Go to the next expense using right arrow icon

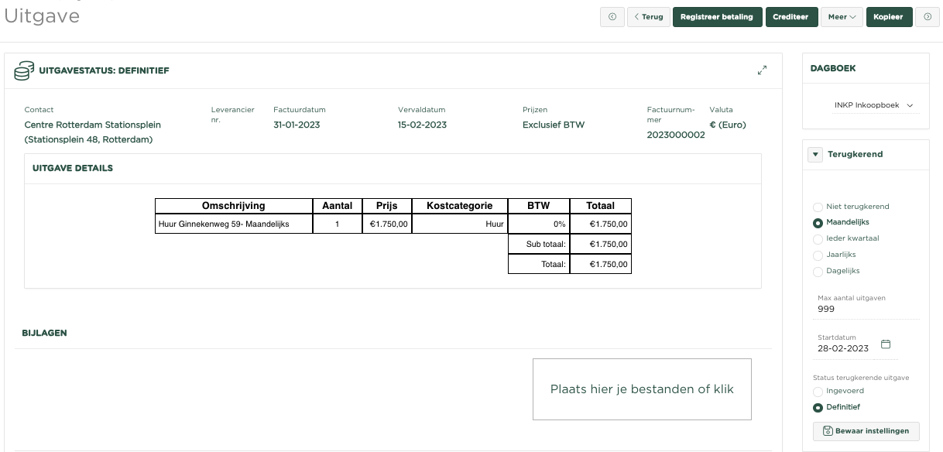(x=928, y=17)
